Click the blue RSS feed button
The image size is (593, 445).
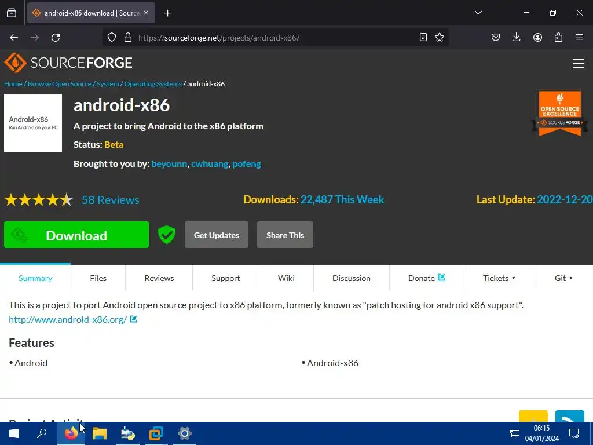point(570,416)
